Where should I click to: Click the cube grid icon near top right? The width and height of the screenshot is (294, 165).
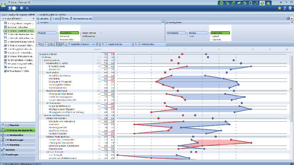point(288,18)
